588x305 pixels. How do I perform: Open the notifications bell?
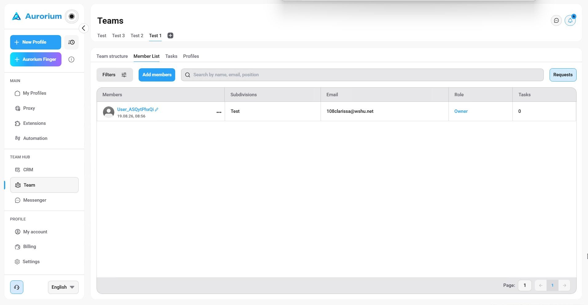570,21
